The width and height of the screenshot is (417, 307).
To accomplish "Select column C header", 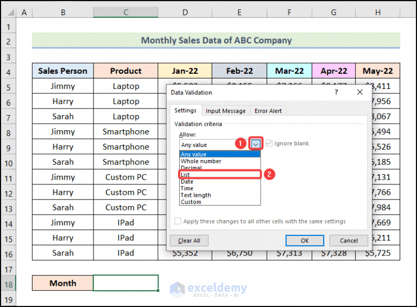I will 126,12.
